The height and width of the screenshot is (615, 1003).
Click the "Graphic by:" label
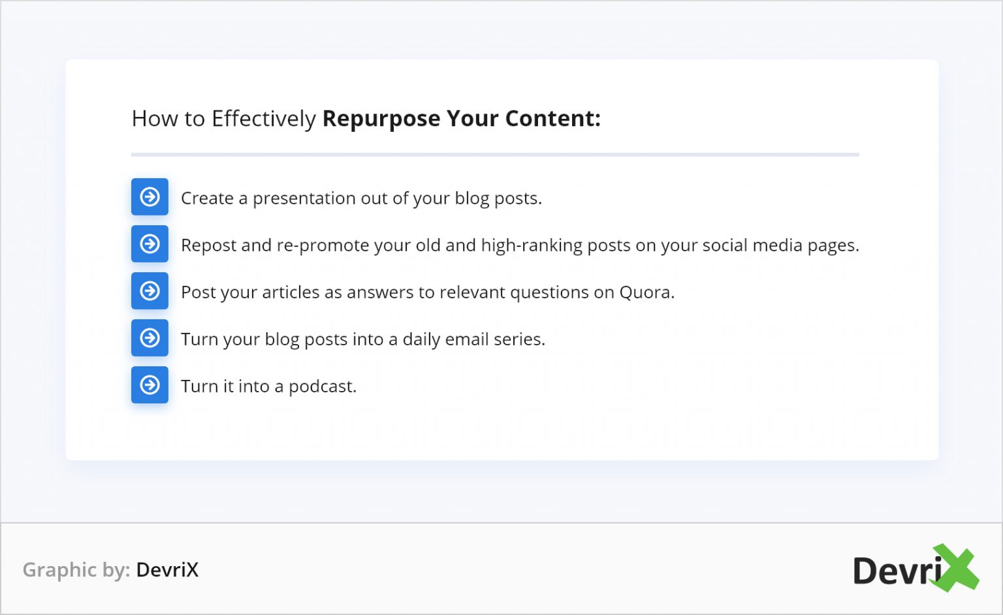click(x=76, y=570)
